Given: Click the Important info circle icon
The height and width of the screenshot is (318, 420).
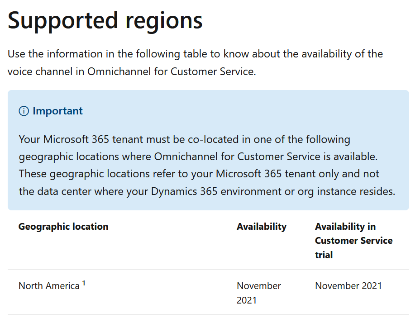Looking at the screenshot, I should pos(24,111).
